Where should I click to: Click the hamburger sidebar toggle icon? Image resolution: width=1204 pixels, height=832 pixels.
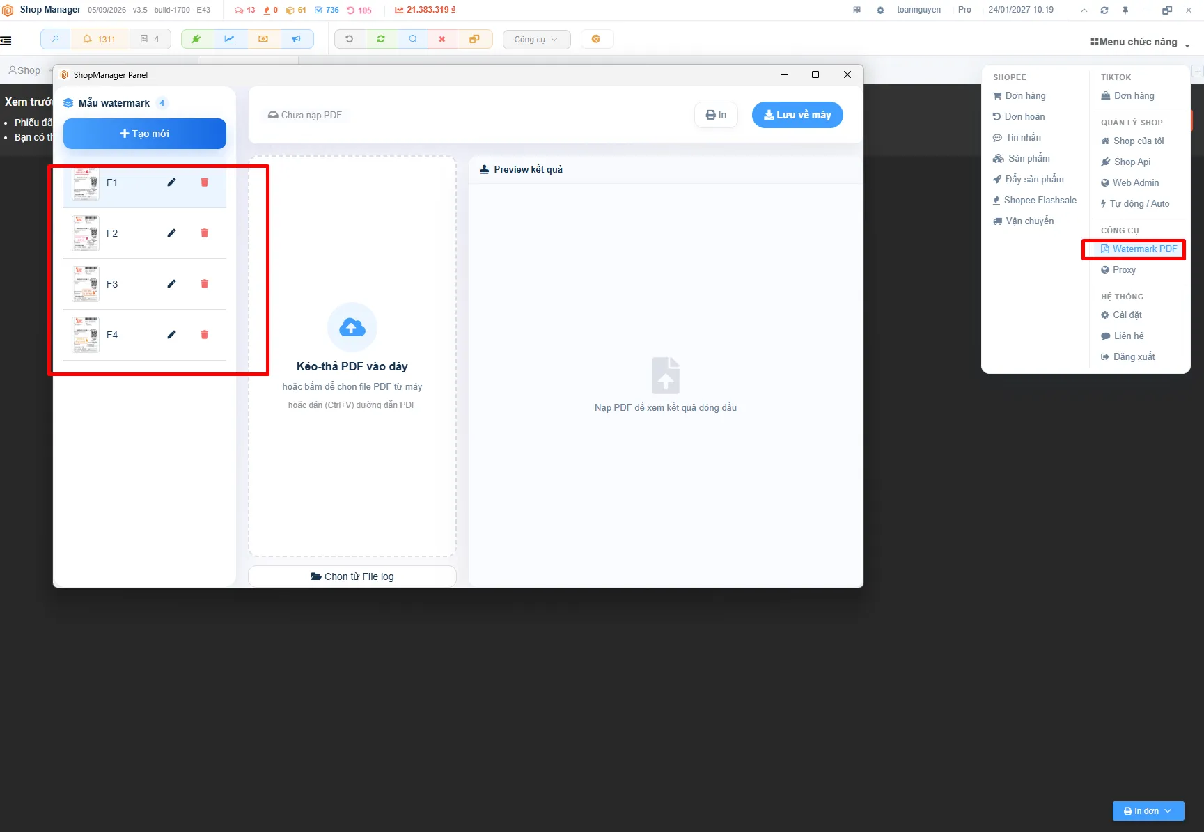click(6, 40)
